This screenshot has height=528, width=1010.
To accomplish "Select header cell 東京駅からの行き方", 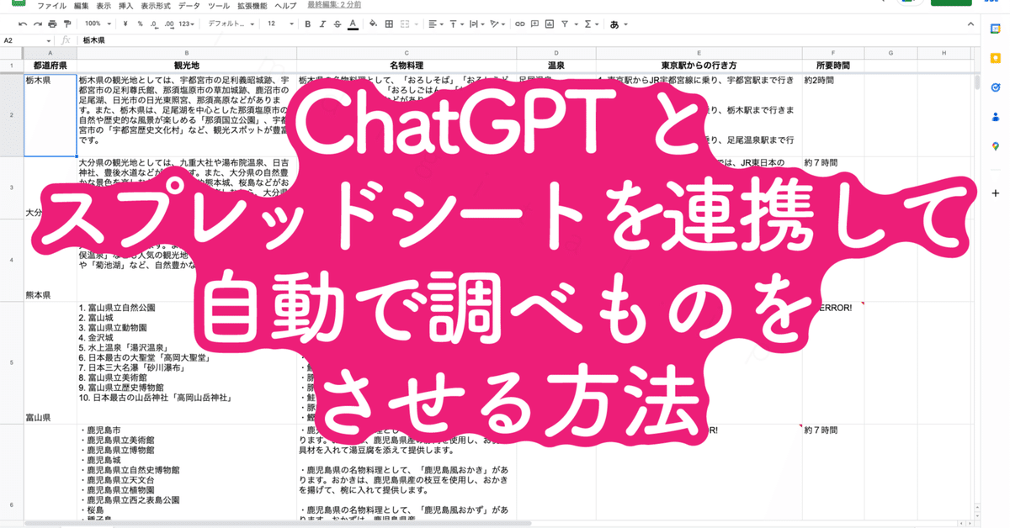I will [699, 66].
